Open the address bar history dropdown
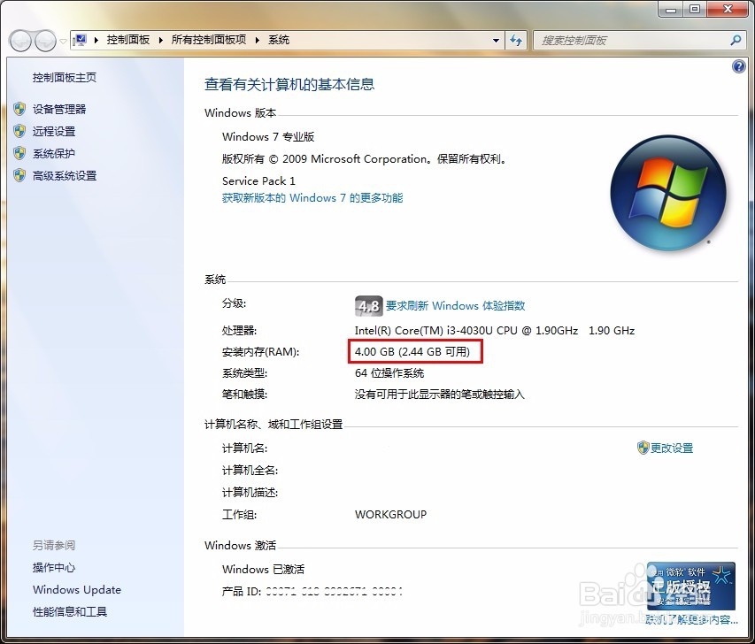The width and height of the screenshot is (755, 644). (496, 41)
